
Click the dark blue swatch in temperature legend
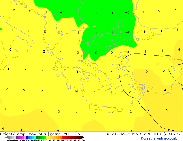(27, 137)
